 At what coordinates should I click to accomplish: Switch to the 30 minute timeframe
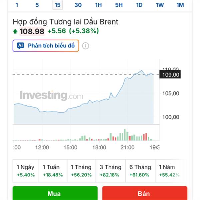[78, 5]
